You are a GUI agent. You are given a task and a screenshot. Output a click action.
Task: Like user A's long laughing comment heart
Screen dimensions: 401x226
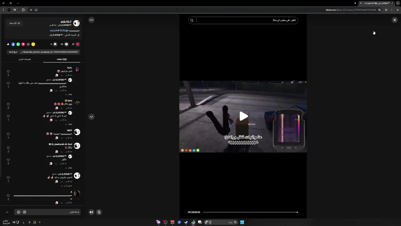click(x=8, y=196)
